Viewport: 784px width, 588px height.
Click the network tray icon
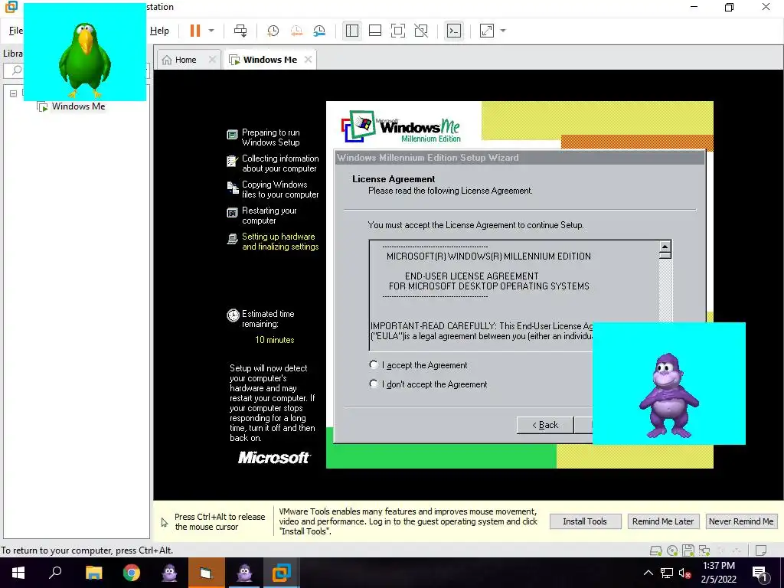667,573
